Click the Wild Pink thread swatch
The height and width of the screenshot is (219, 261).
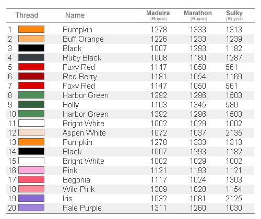pyautogui.click(x=31, y=189)
